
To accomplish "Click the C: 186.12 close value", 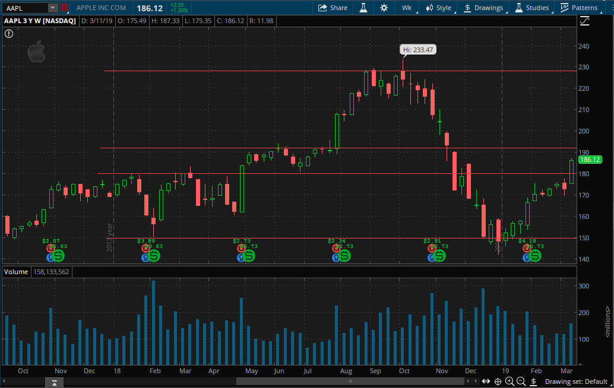I will click(x=232, y=21).
